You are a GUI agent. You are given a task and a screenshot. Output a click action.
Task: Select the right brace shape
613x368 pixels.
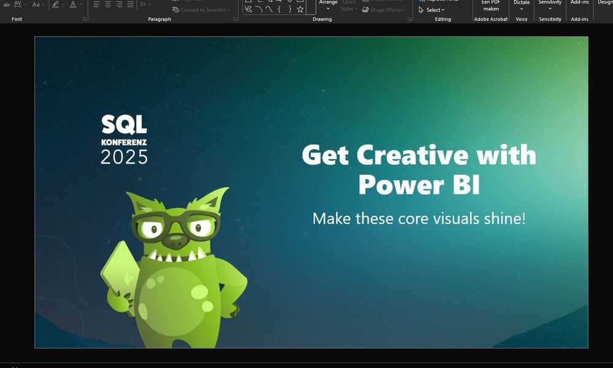pyautogui.click(x=290, y=9)
